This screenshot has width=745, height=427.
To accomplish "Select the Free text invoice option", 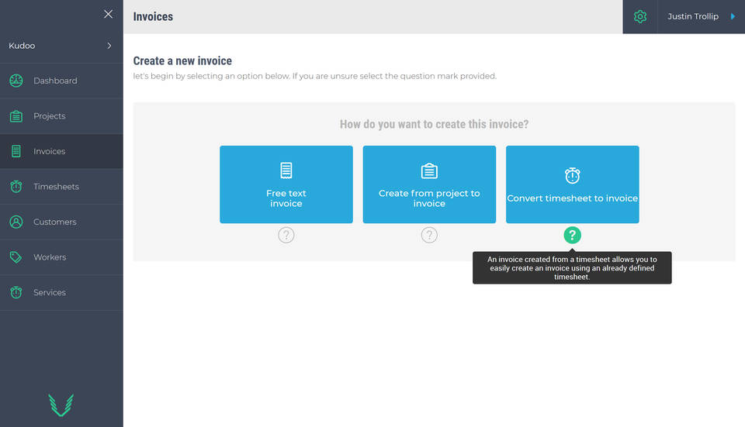I will (x=286, y=184).
